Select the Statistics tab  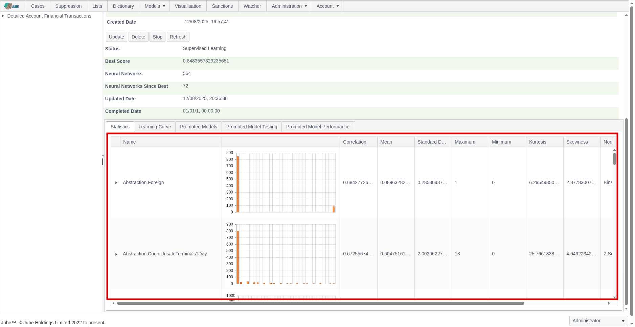[x=120, y=127]
